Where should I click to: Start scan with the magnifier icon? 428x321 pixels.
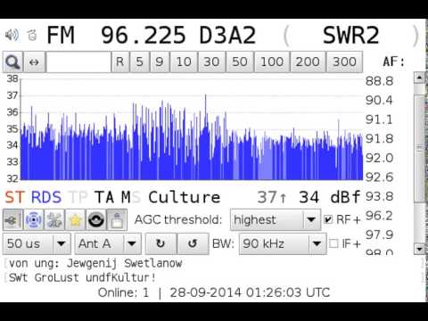13,62
